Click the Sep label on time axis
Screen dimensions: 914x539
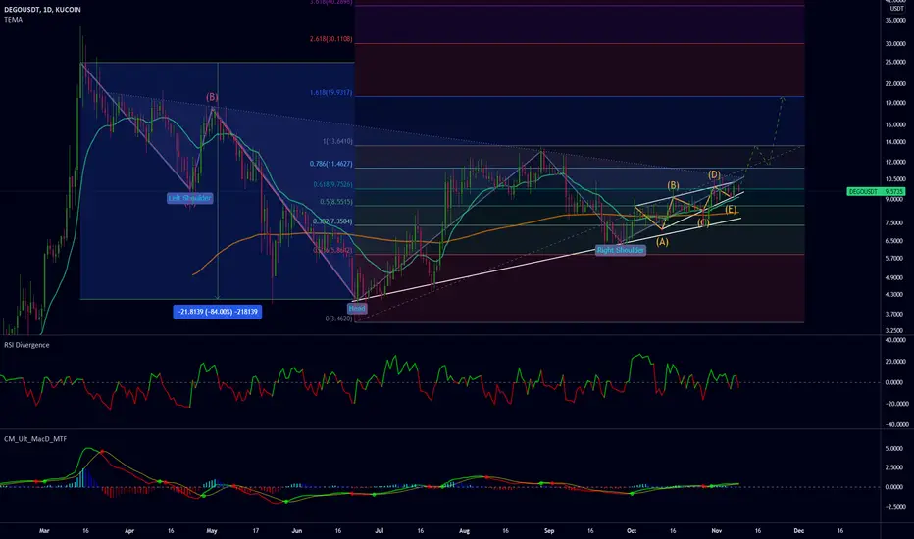point(549,531)
